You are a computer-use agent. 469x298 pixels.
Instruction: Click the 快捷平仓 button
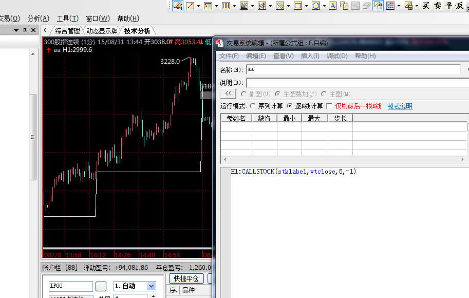coord(186,278)
